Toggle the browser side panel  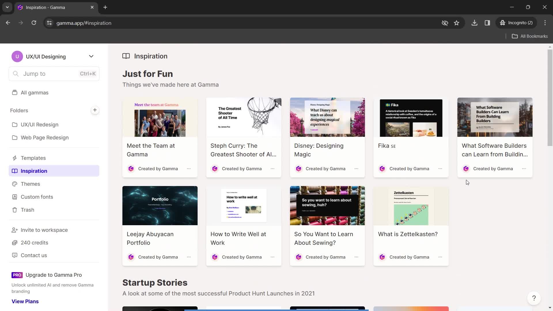[487, 23]
